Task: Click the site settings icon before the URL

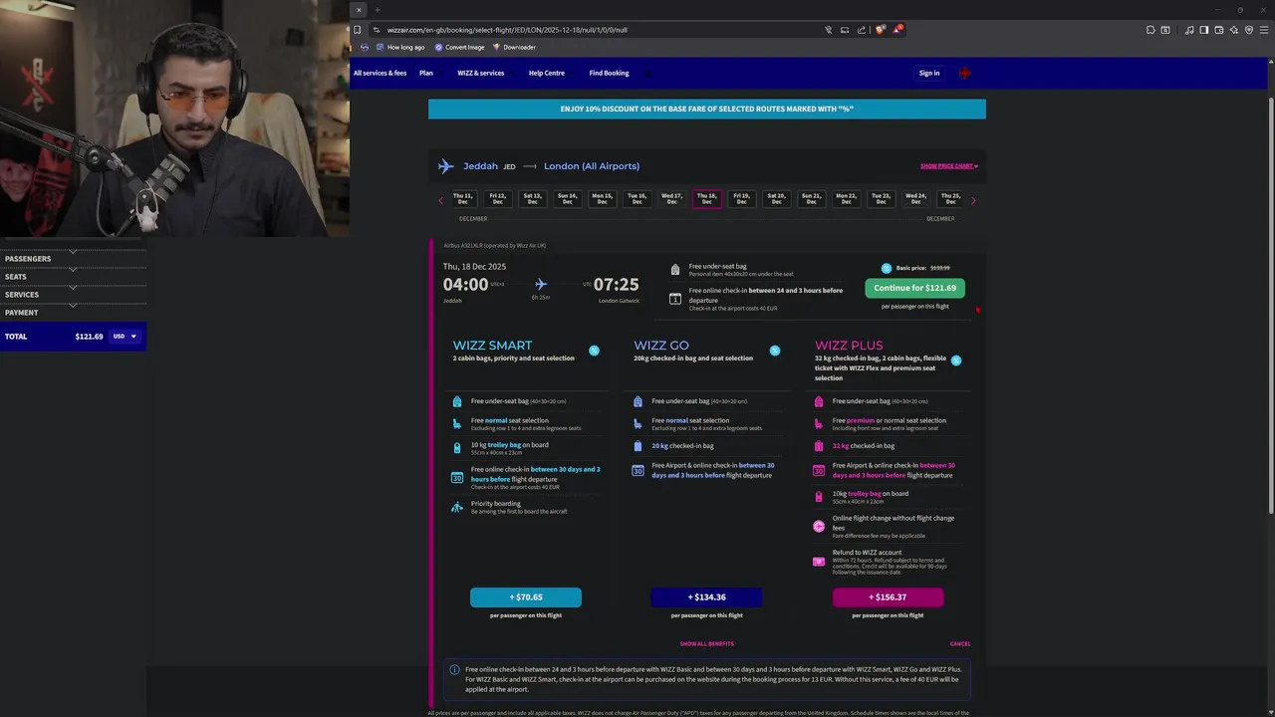Action: point(376,30)
